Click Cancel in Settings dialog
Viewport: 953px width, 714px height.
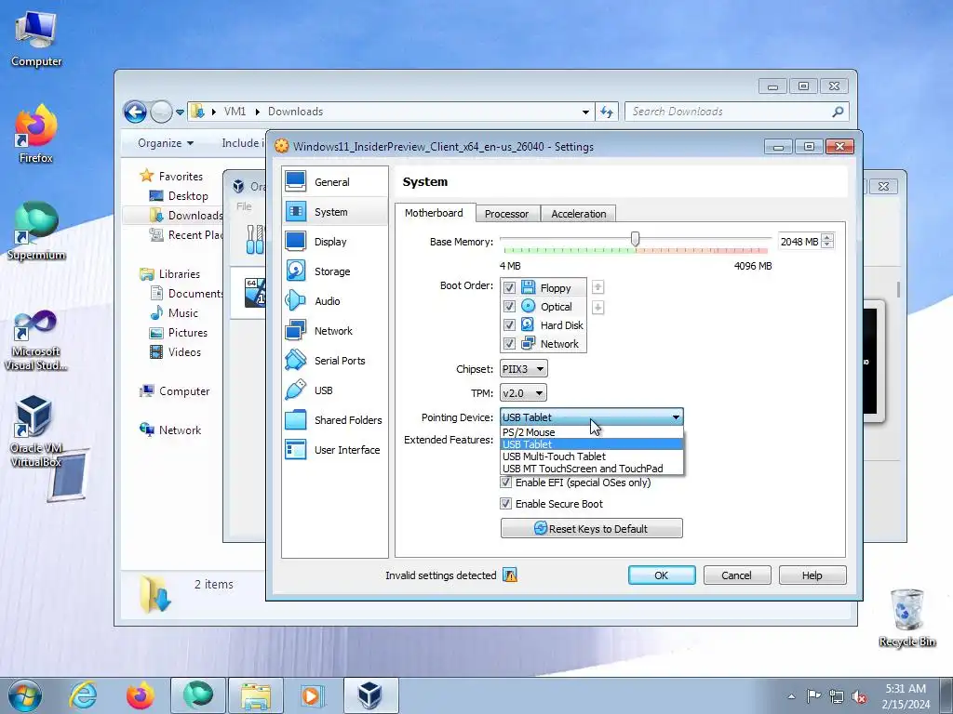pos(737,575)
